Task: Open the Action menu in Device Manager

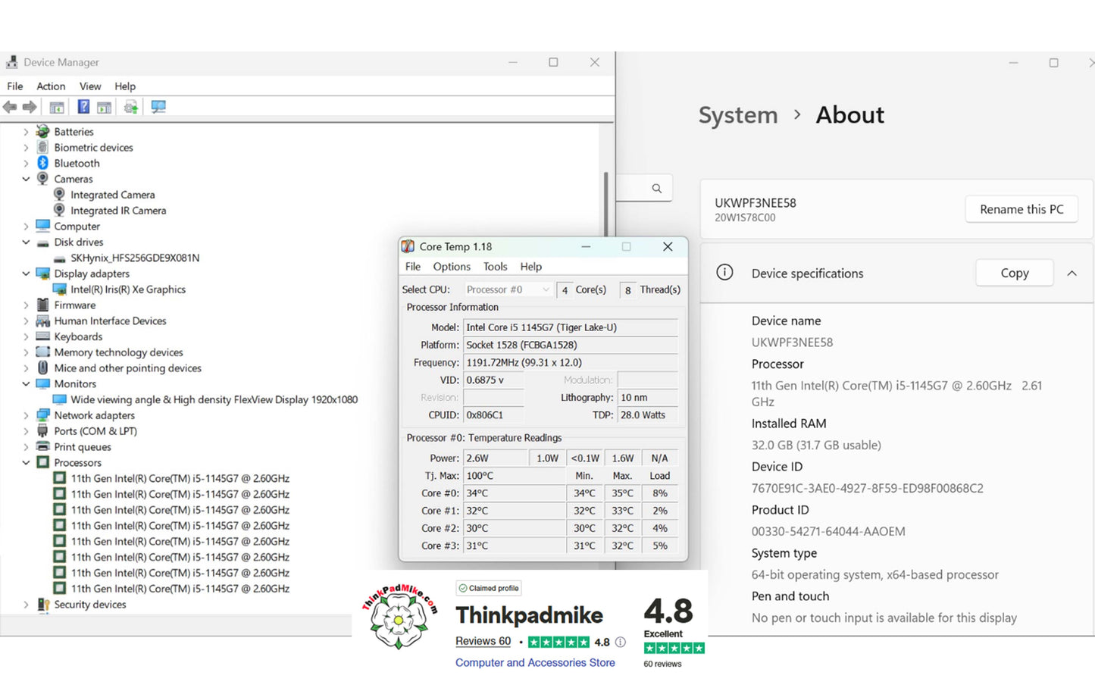Action: pyautogui.click(x=51, y=86)
